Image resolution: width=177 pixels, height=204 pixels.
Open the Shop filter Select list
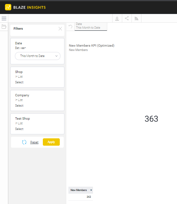click(x=19, y=82)
